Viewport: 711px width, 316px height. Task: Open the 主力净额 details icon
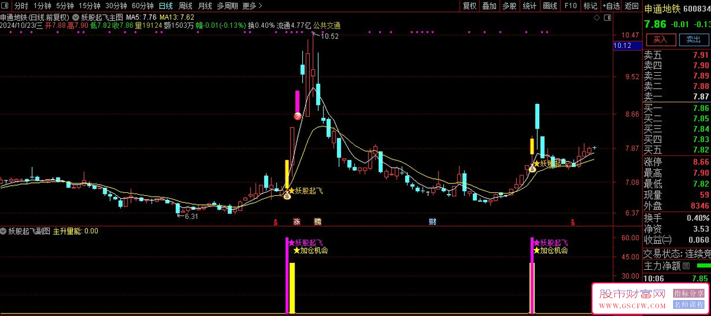click(x=686, y=266)
